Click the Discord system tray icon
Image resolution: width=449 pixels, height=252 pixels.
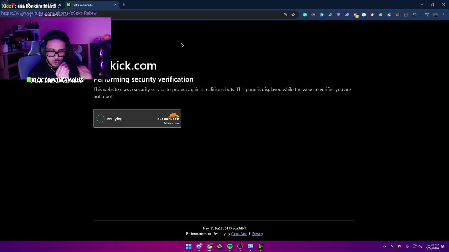click(400, 246)
